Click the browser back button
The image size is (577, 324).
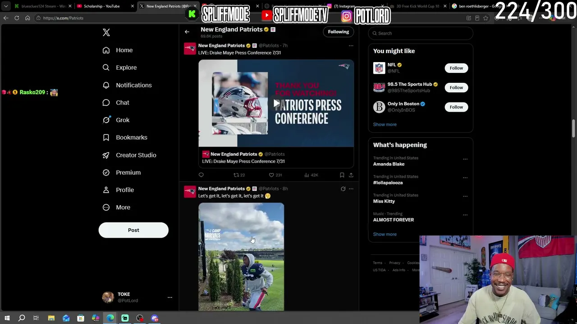(x=6, y=18)
